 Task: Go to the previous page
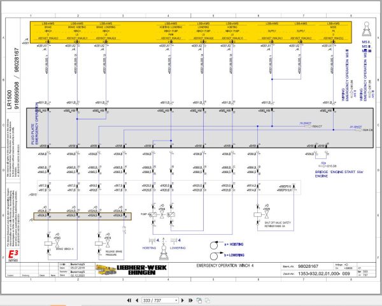(137, 300)
